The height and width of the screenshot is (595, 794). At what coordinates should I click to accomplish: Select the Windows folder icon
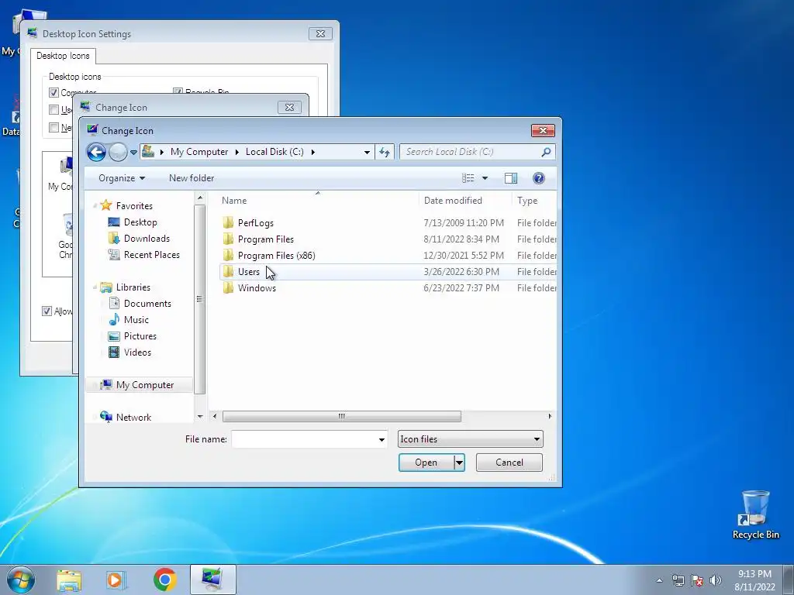point(229,288)
